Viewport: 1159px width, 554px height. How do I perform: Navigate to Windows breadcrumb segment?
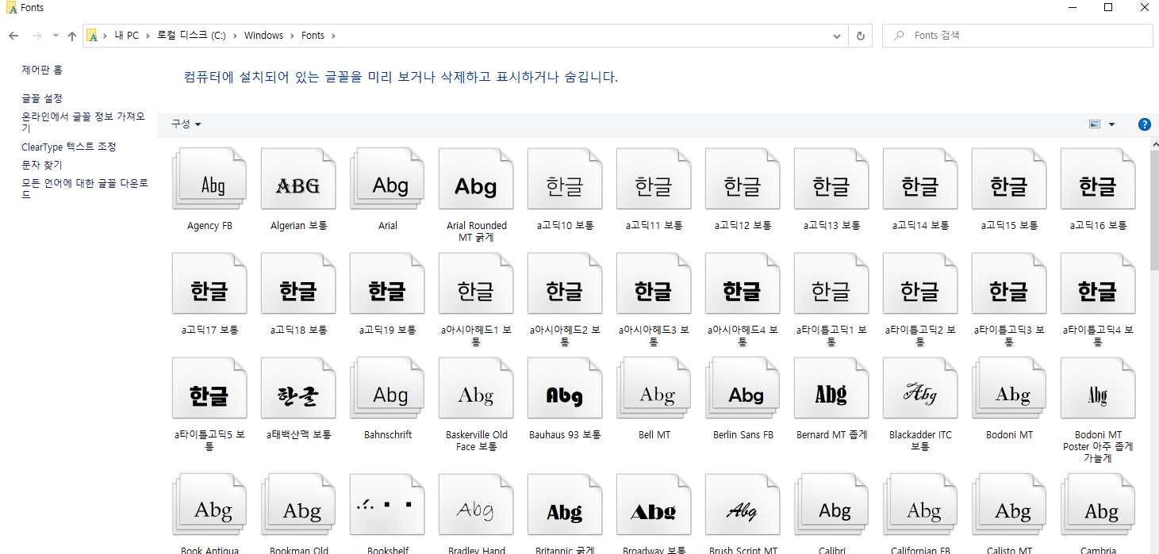tap(263, 36)
